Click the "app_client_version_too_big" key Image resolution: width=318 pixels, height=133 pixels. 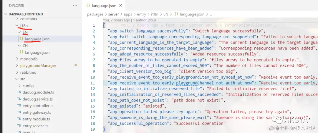click(142, 71)
